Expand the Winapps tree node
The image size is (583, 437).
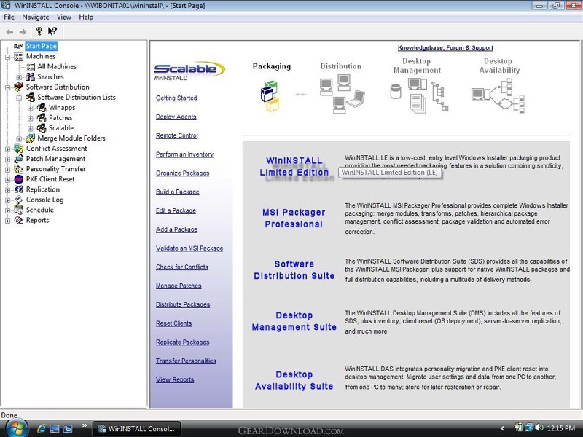click(x=31, y=108)
